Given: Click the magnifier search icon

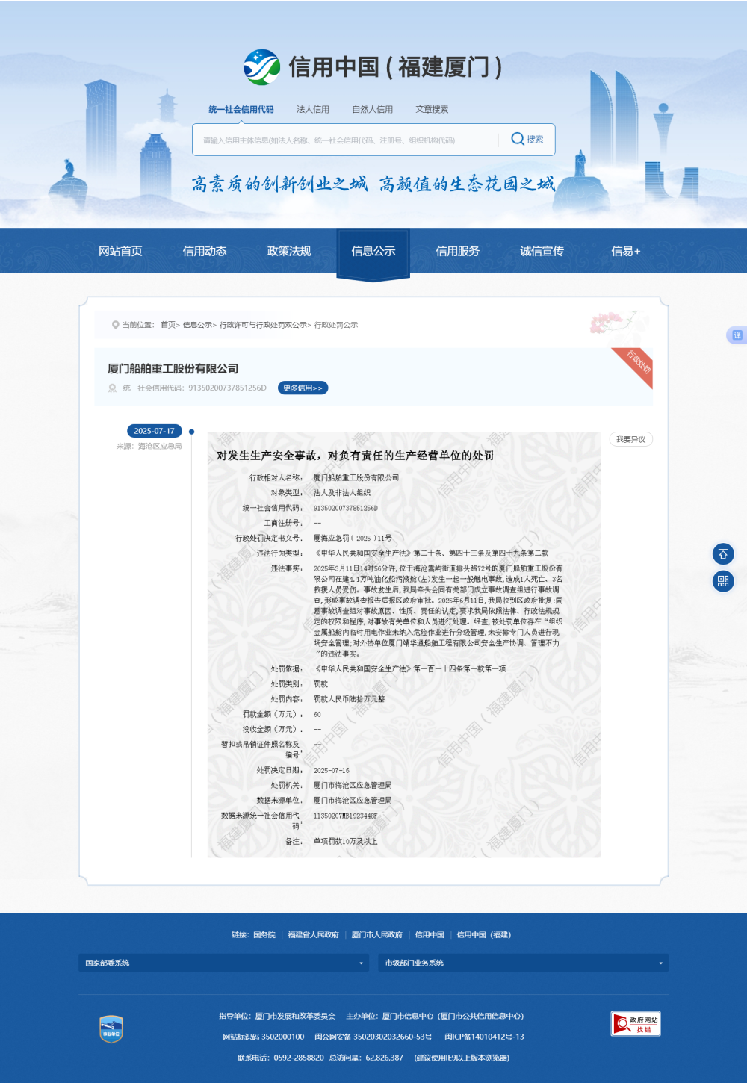Looking at the screenshot, I should tap(517, 139).
